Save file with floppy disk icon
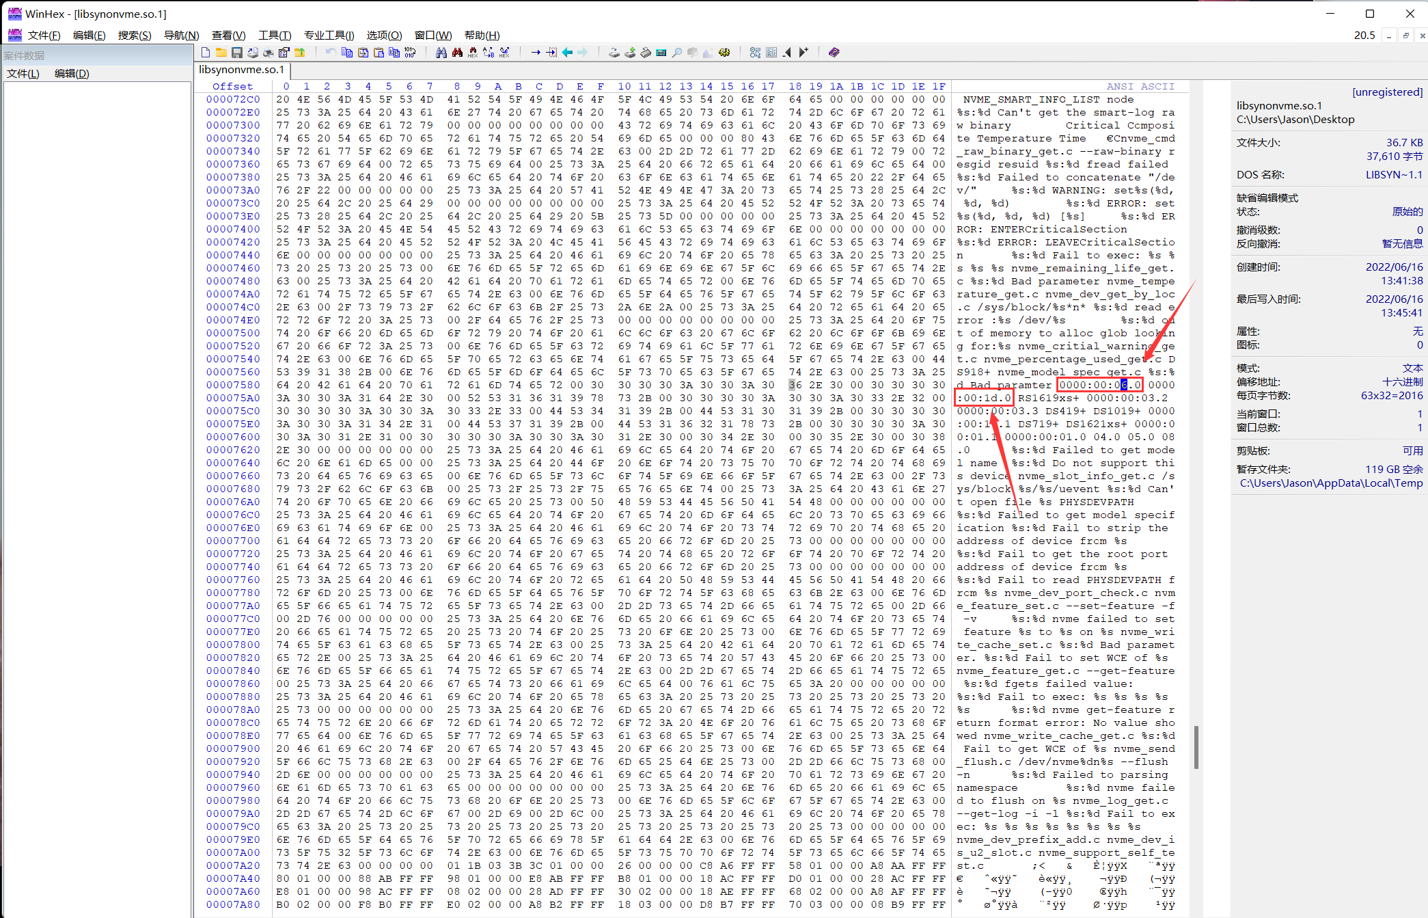Screen dimensions: 1428x918 point(236,53)
